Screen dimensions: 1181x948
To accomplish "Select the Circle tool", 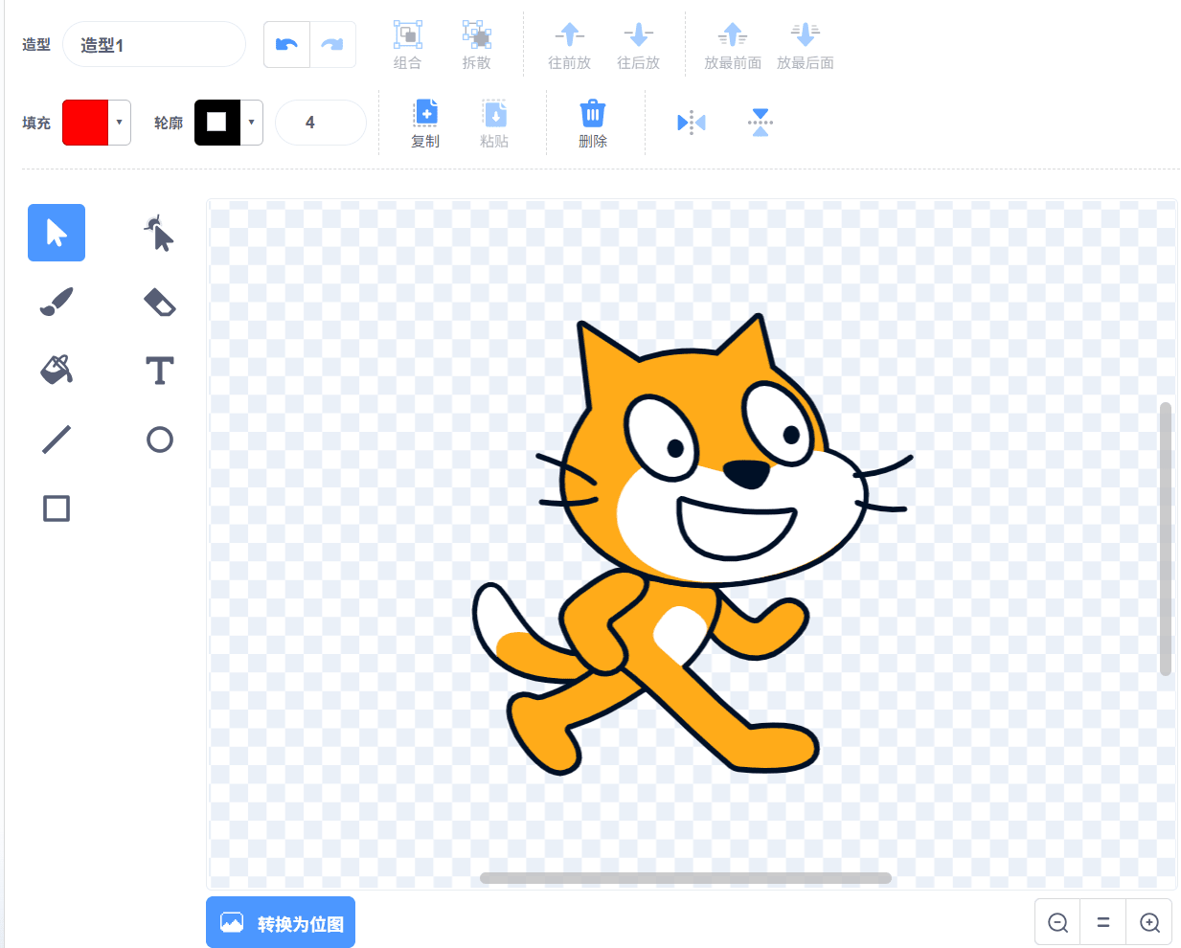I will pos(160,440).
